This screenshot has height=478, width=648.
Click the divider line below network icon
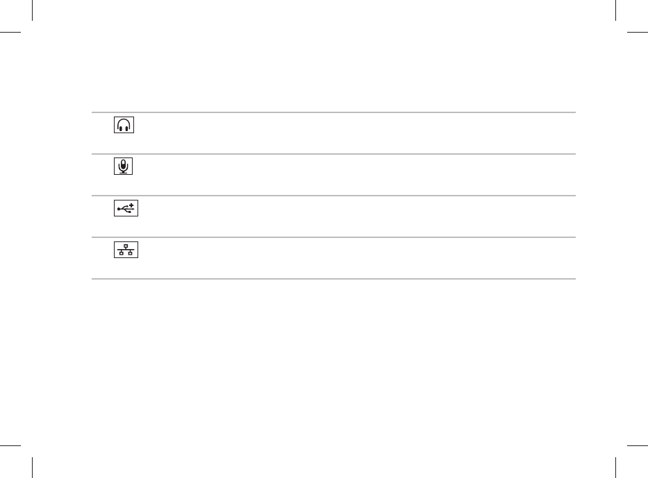[333, 279]
